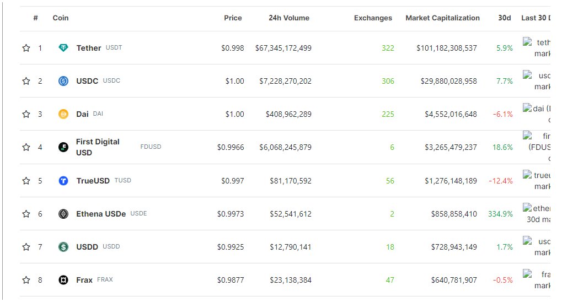The height and width of the screenshot is (302, 562).
Task: Click Dai exchange count 225
Action: [388, 114]
